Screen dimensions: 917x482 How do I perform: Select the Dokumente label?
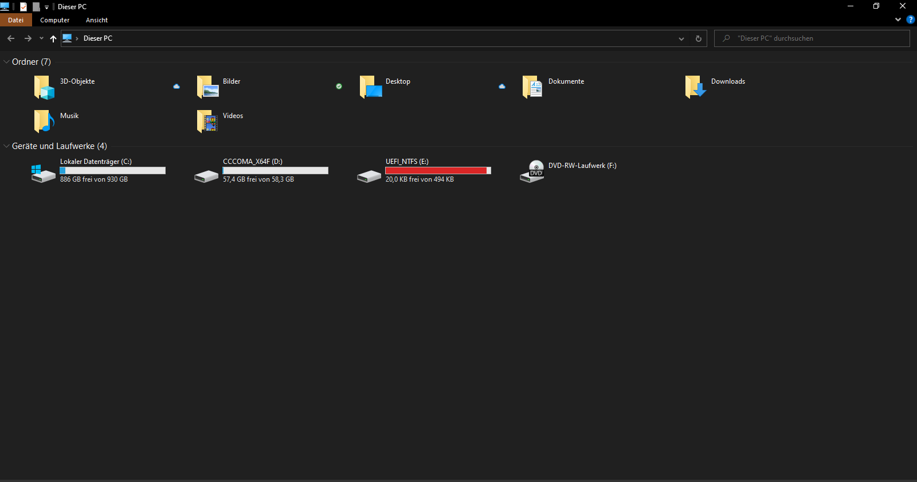(x=566, y=81)
